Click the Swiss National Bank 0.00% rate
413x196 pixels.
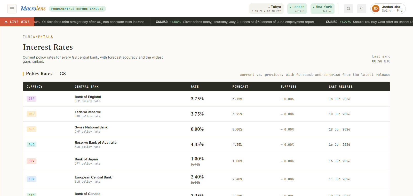point(197,129)
